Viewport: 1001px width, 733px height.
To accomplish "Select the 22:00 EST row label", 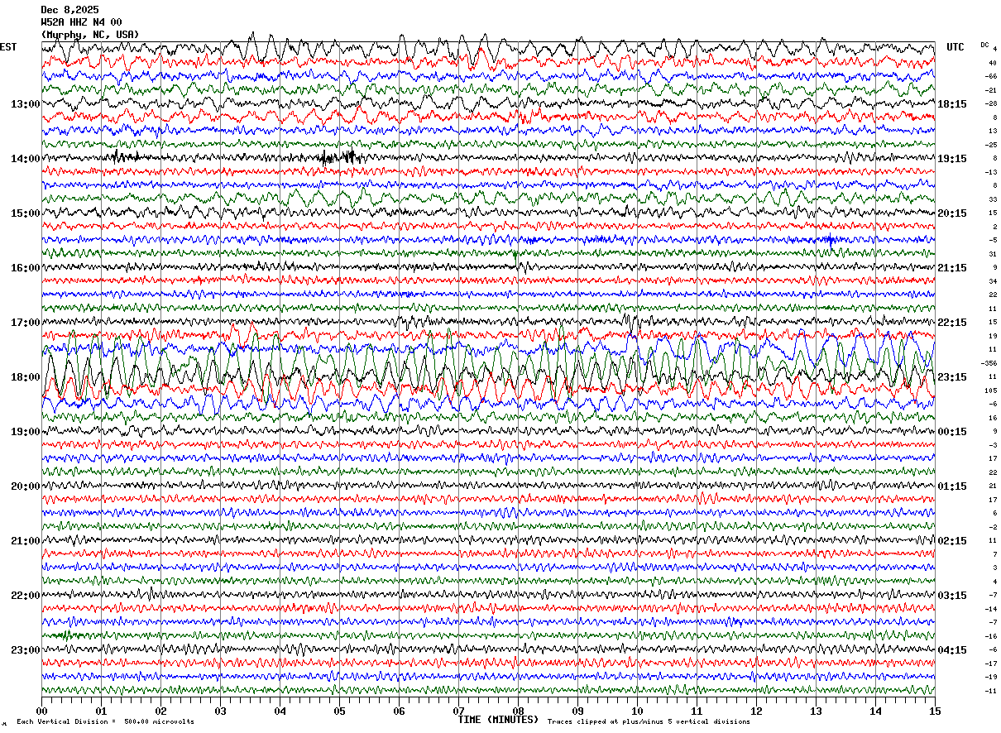I will pos(26,596).
